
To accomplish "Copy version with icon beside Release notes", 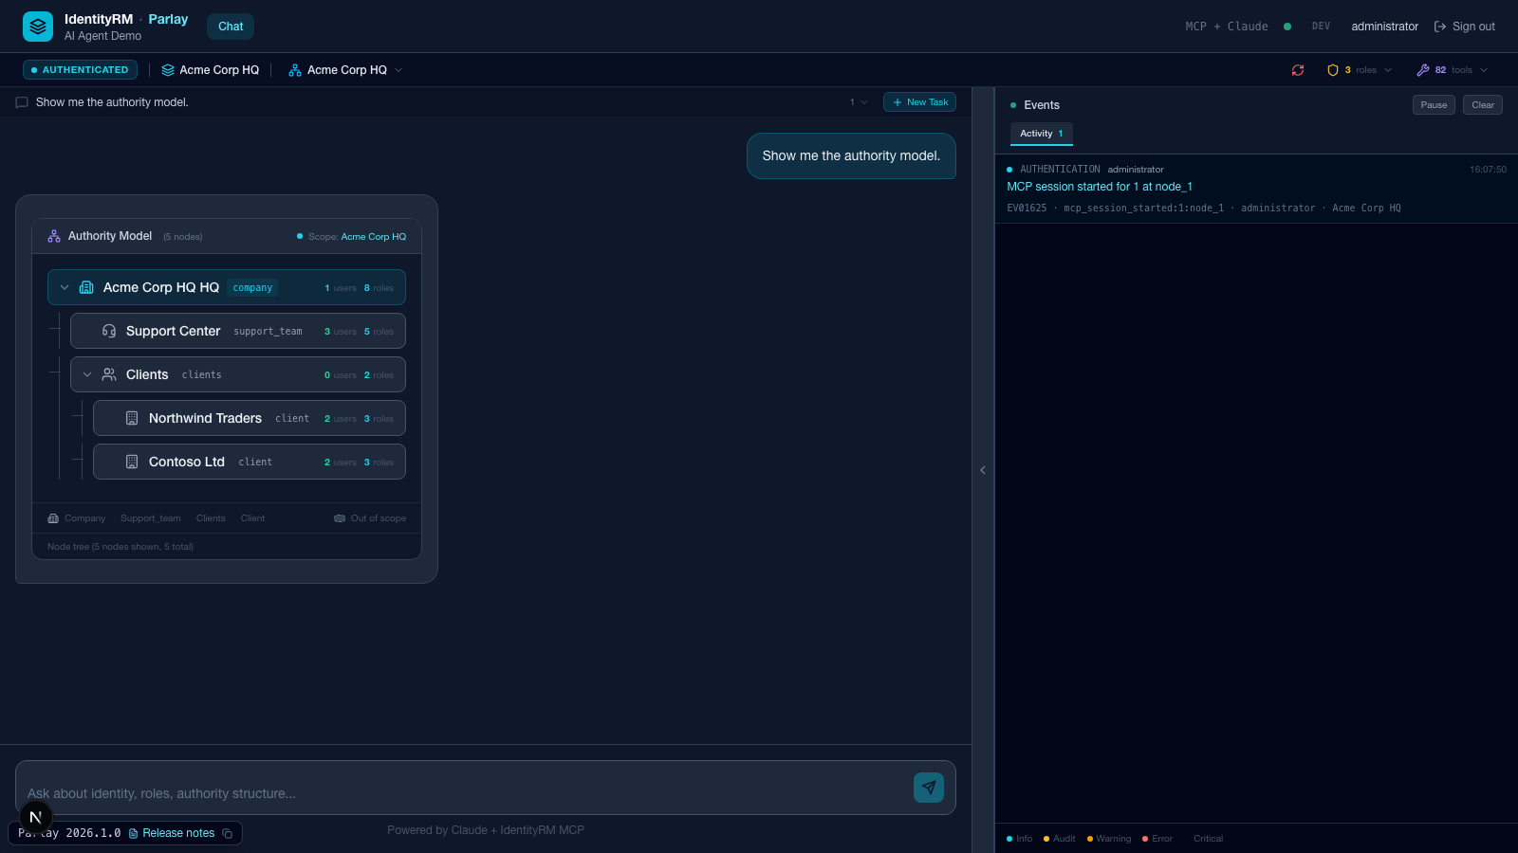I will coord(228,834).
